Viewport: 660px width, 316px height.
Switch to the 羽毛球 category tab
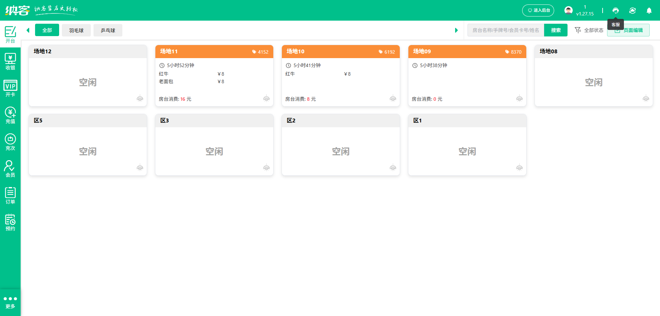point(76,30)
